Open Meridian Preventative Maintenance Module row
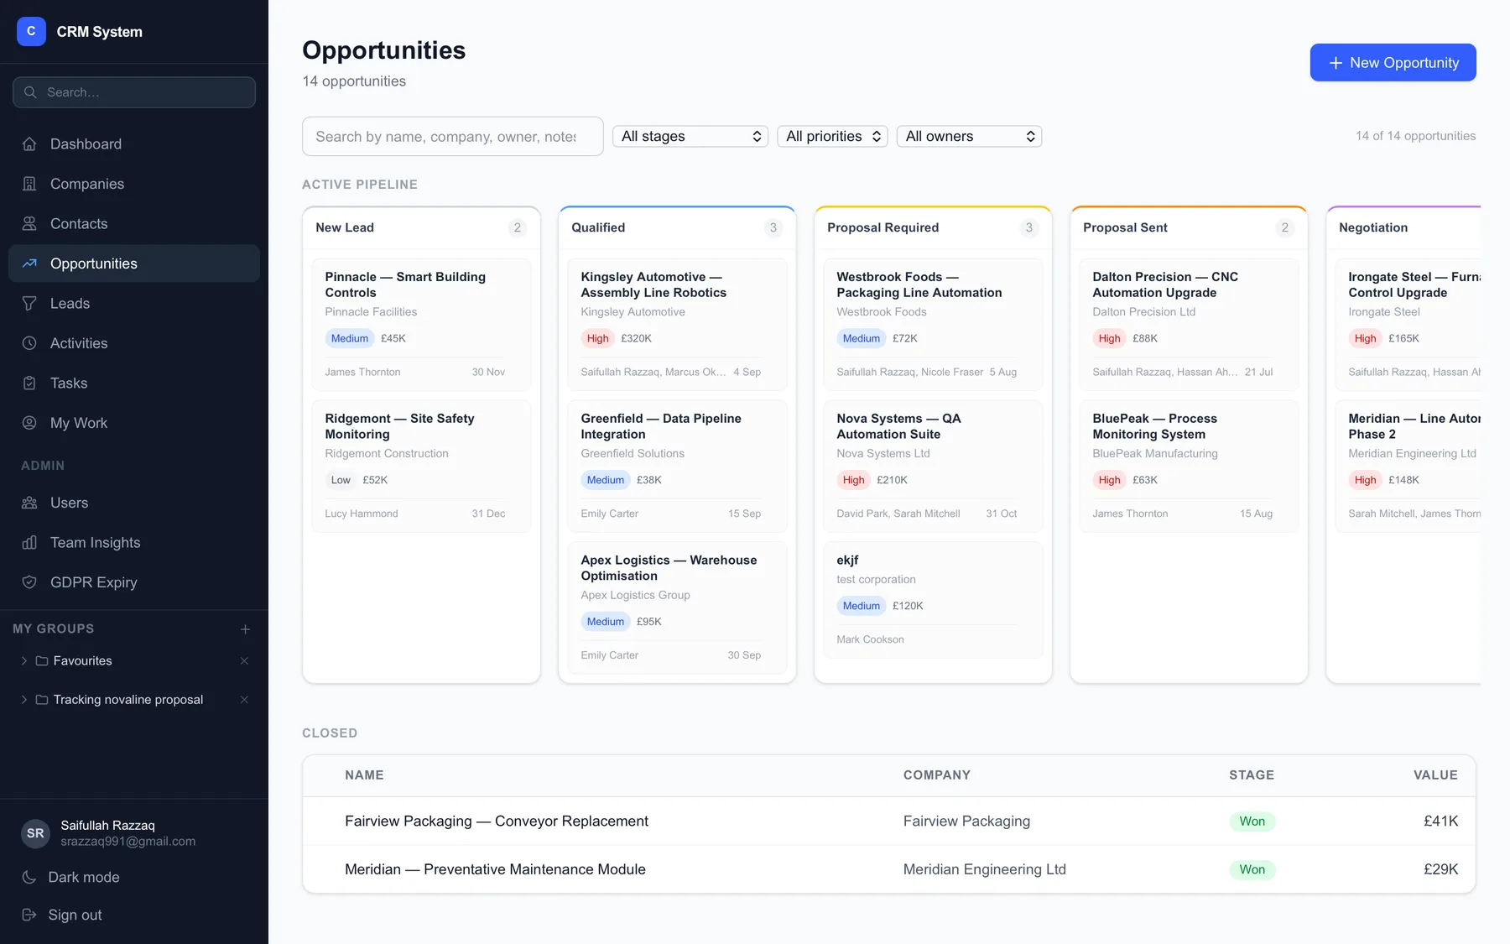The image size is (1510, 944). coord(889,869)
